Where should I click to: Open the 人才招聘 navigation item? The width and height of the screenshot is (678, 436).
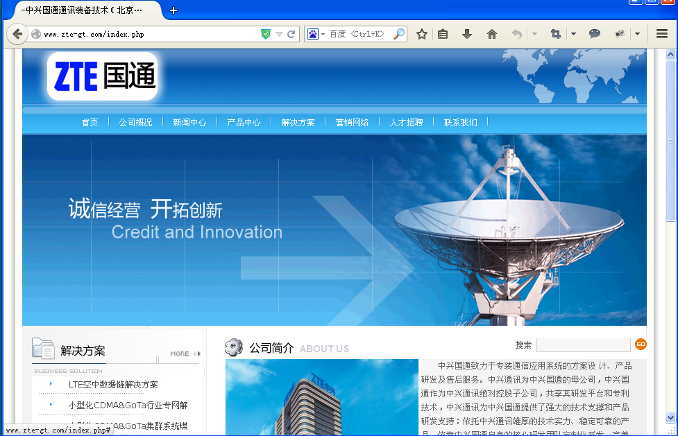406,122
